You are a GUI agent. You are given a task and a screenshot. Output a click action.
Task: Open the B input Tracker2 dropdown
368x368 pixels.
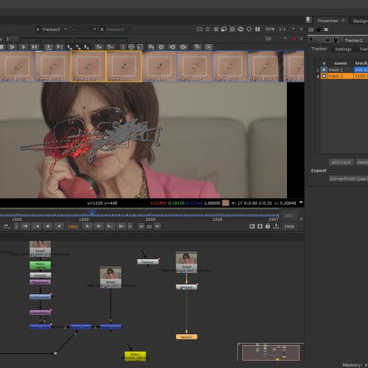[118, 29]
